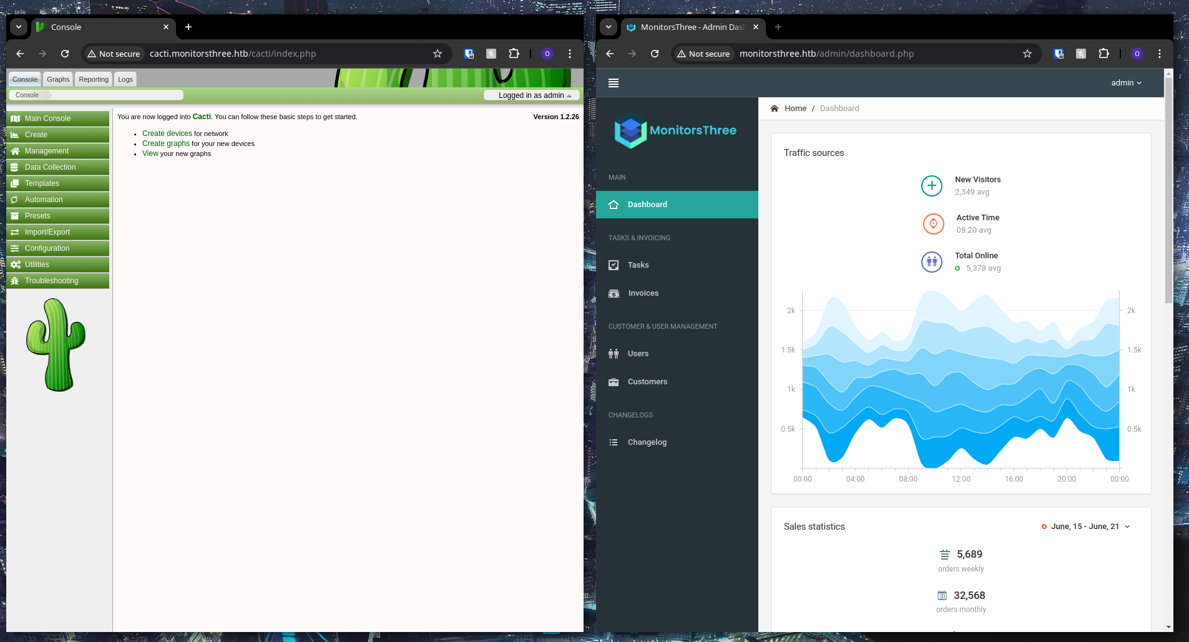The width and height of the screenshot is (1189, 642).
Task: Click the Create chart icon in Cacti sidebar
Action: click(15, 135)
